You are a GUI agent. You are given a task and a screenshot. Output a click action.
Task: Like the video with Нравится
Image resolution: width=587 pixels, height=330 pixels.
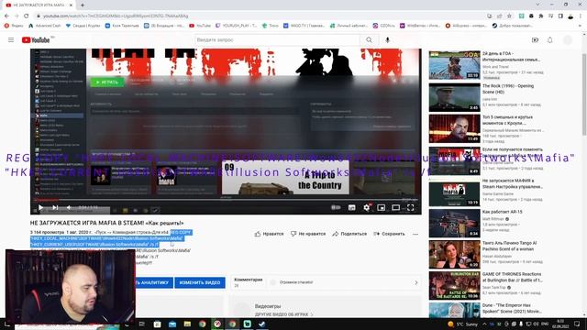coord(269,234)
